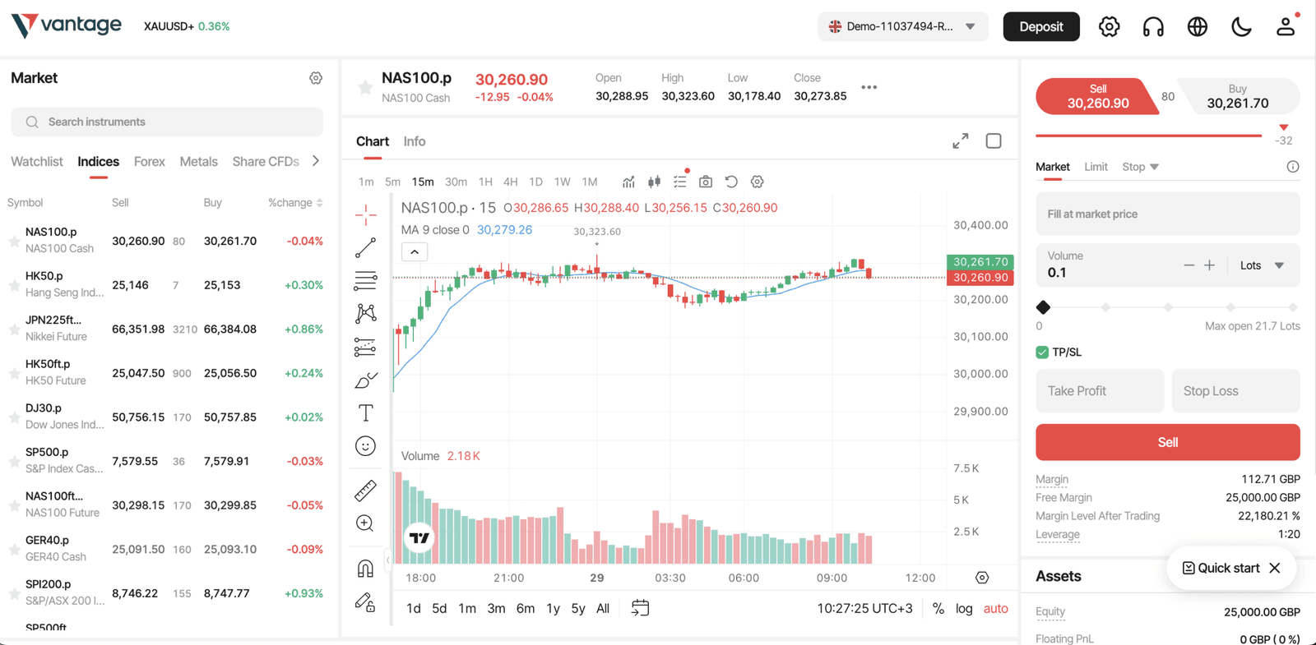Open the user profile icon

pyautogui.click(x=1286, y=26)
